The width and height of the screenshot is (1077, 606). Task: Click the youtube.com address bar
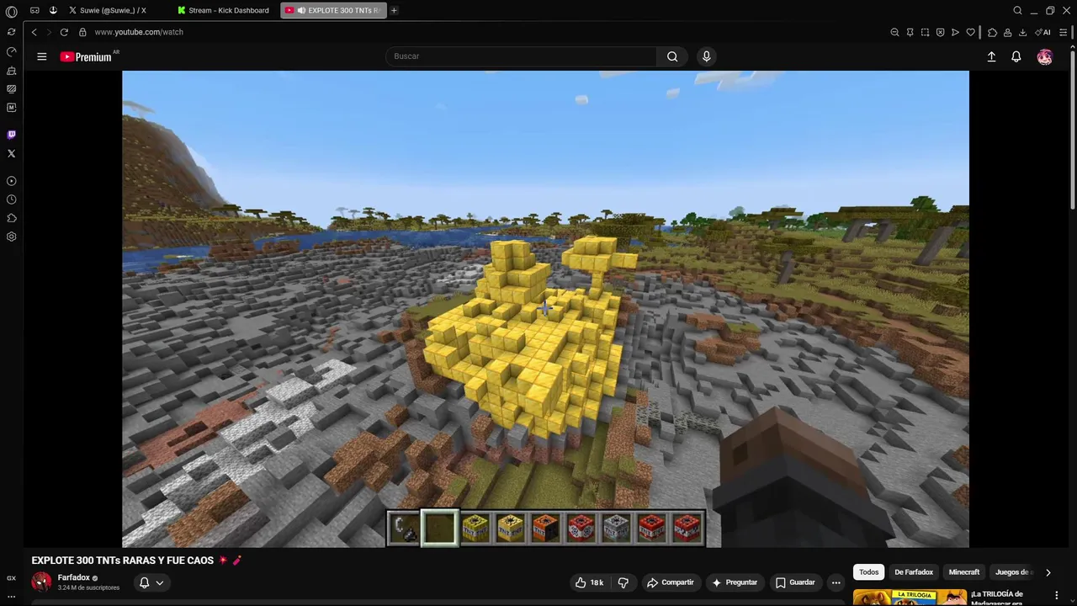click(139, 32)
